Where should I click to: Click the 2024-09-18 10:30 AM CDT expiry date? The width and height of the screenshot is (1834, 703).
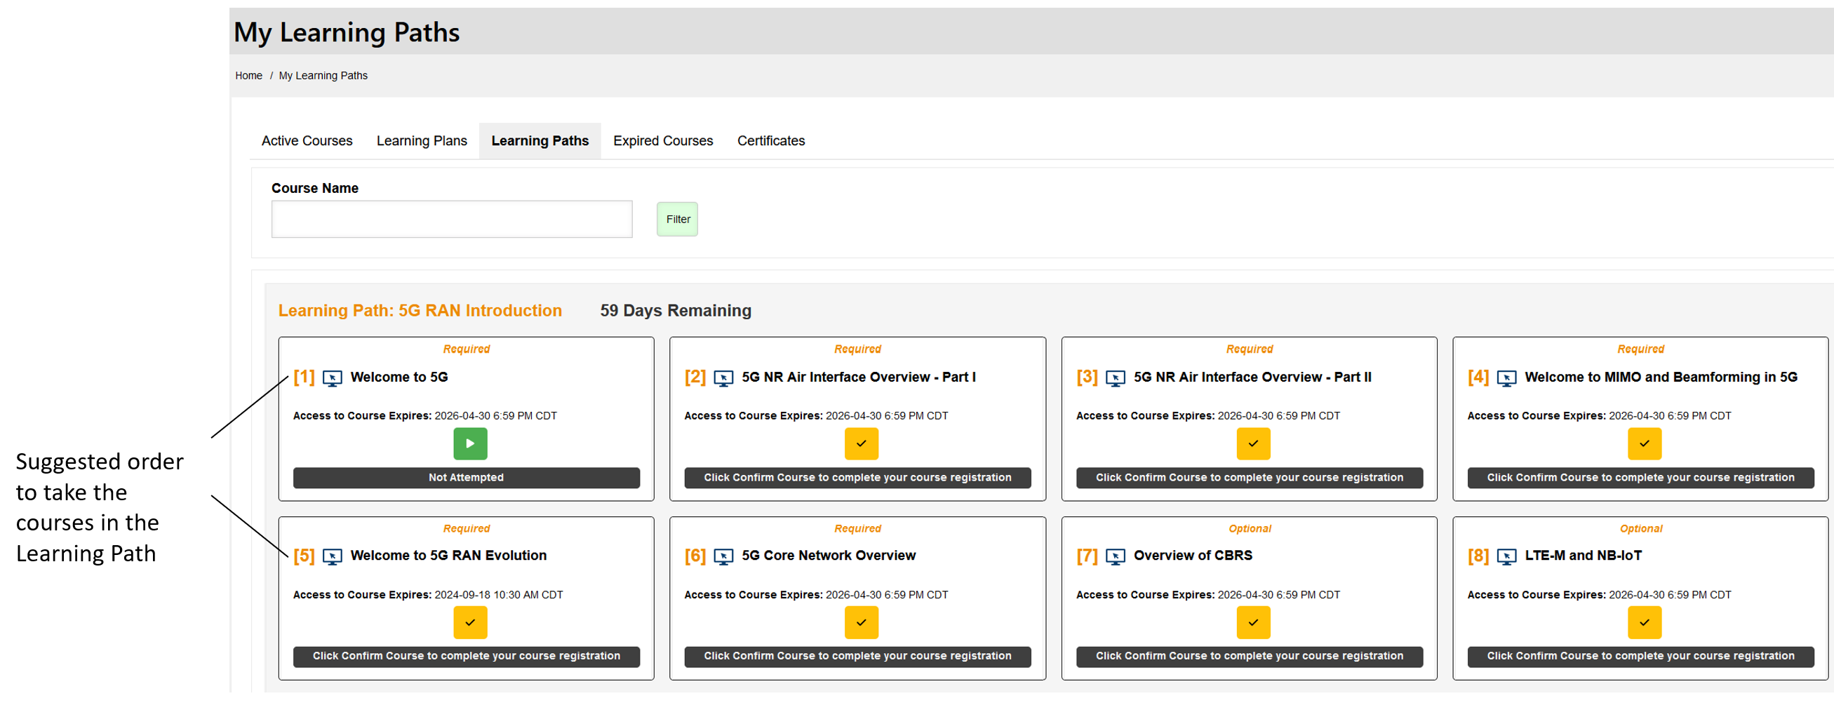pyautogui.click(x=498, y=596)
